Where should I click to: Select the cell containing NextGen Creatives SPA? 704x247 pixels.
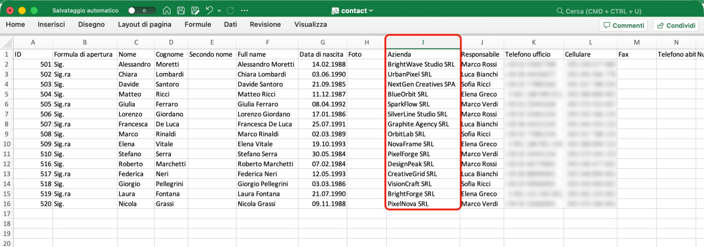pos(422,84)
